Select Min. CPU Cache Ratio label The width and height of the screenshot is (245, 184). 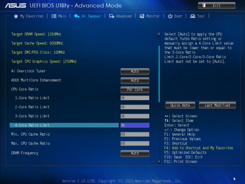pyautogui.click(x=31, y=134)
